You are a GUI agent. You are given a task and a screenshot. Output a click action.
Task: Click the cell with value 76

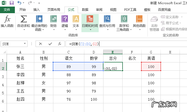tap(69, 99)
